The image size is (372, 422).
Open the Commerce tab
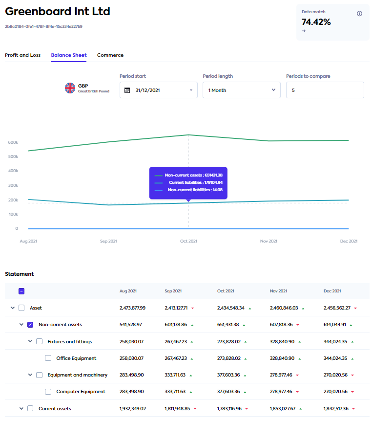click(110, 55)
